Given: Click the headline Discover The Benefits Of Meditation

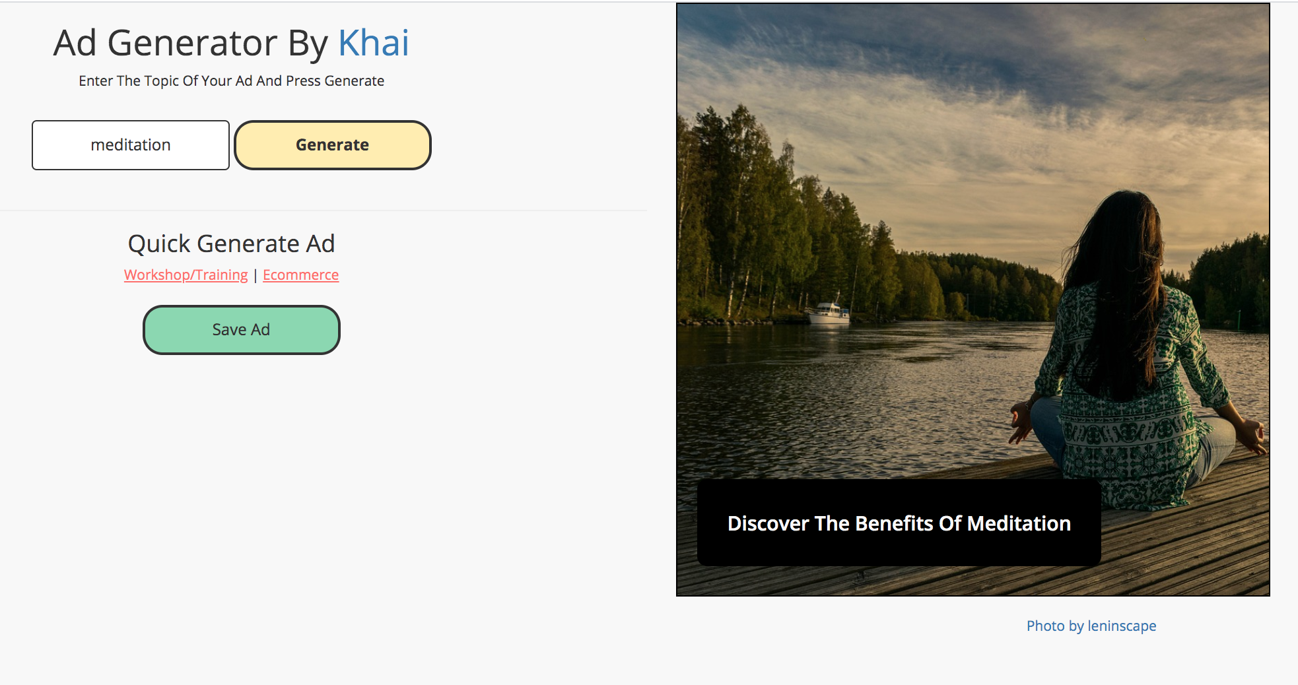Looking at the screenshot, I should 899,523.
